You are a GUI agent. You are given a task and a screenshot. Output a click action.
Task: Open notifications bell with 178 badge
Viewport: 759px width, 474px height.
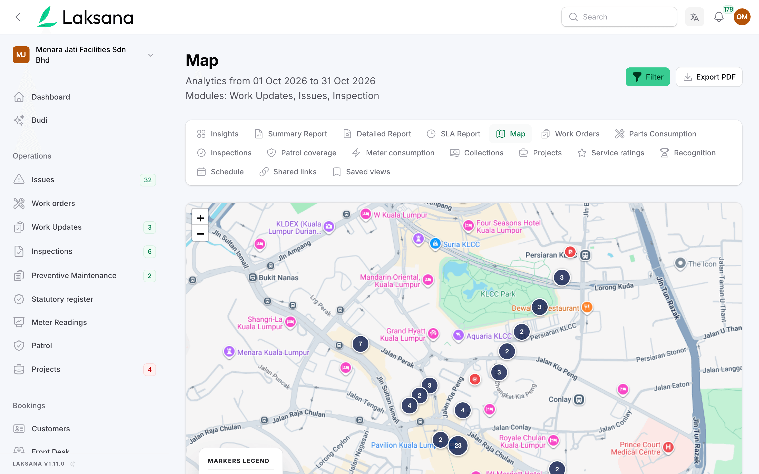point(719,17)
